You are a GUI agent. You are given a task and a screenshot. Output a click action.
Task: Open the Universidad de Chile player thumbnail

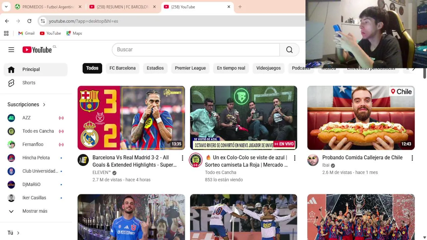pos(131,217)
